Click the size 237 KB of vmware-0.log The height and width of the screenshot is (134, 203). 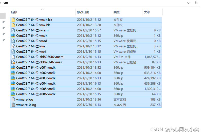[155, 105]
